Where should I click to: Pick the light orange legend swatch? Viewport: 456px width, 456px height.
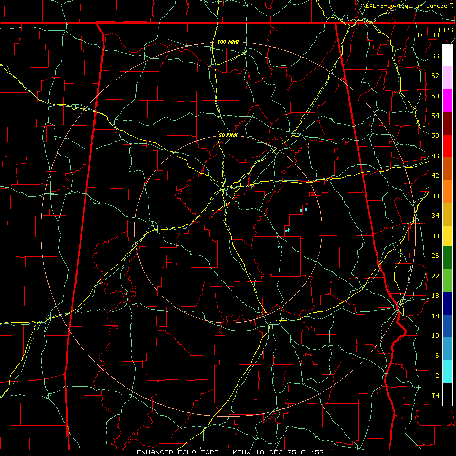pyautogui.click(x=447, y=192)
